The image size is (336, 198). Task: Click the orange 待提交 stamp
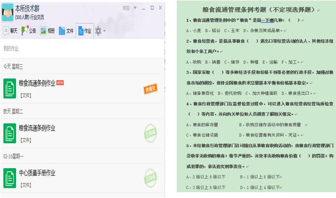click(151, 89)
